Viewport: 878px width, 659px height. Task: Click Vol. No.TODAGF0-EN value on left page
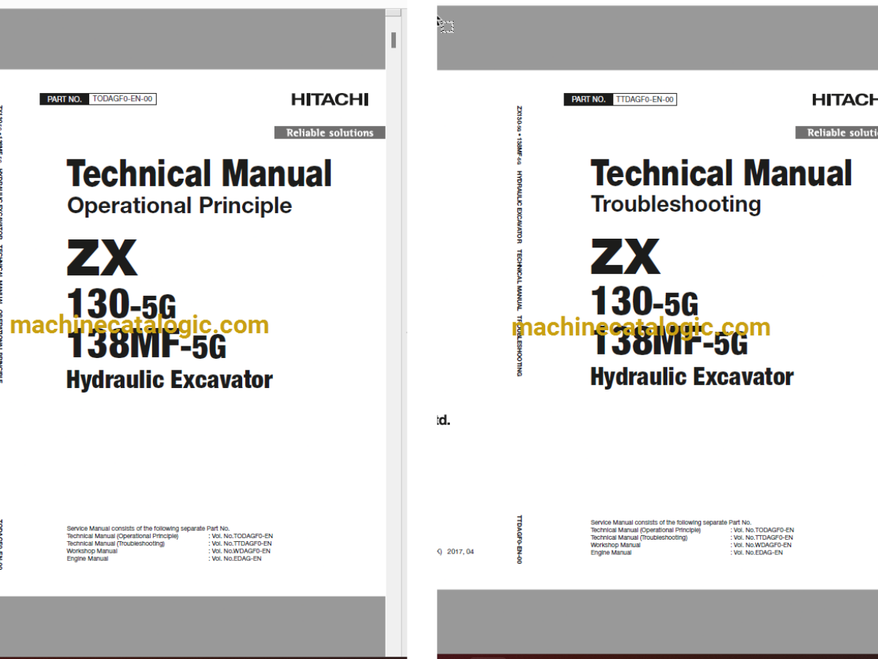pos(241,537)
